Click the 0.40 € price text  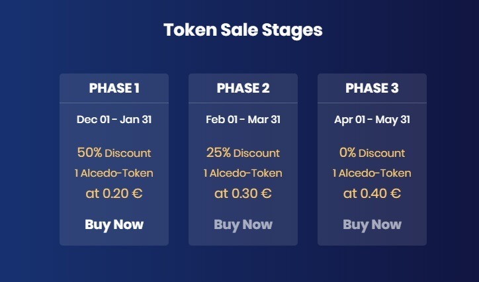[x=372, y=194]
